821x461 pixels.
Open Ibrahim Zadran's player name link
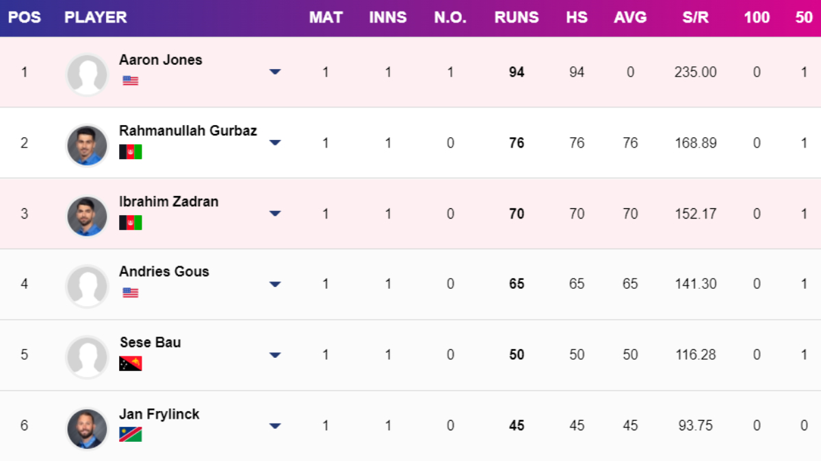coord(168,201)
